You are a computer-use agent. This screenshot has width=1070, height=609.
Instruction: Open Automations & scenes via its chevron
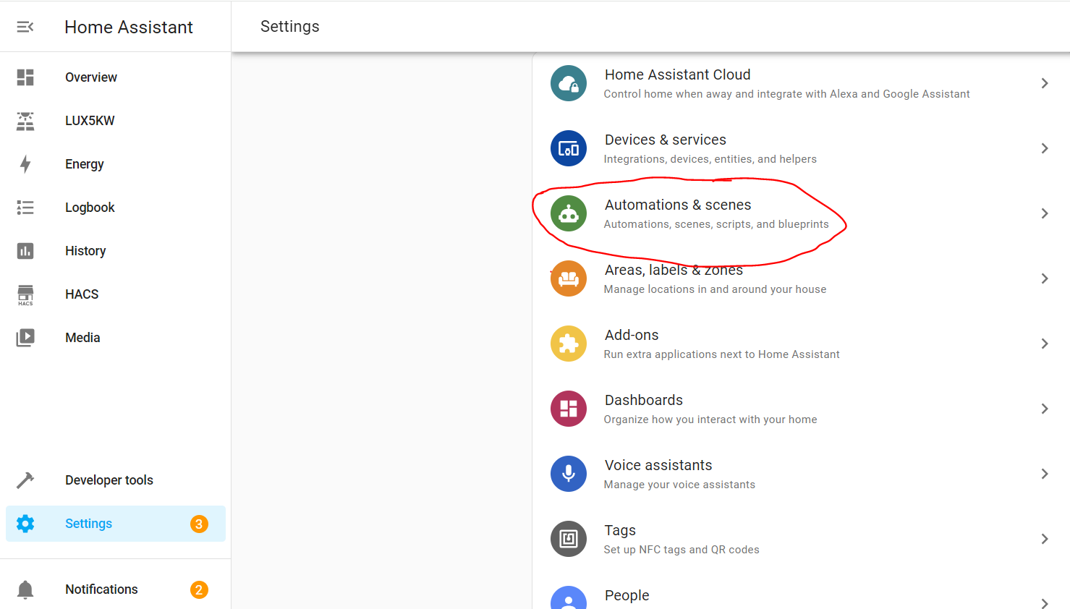click(x=1045, y=213)
